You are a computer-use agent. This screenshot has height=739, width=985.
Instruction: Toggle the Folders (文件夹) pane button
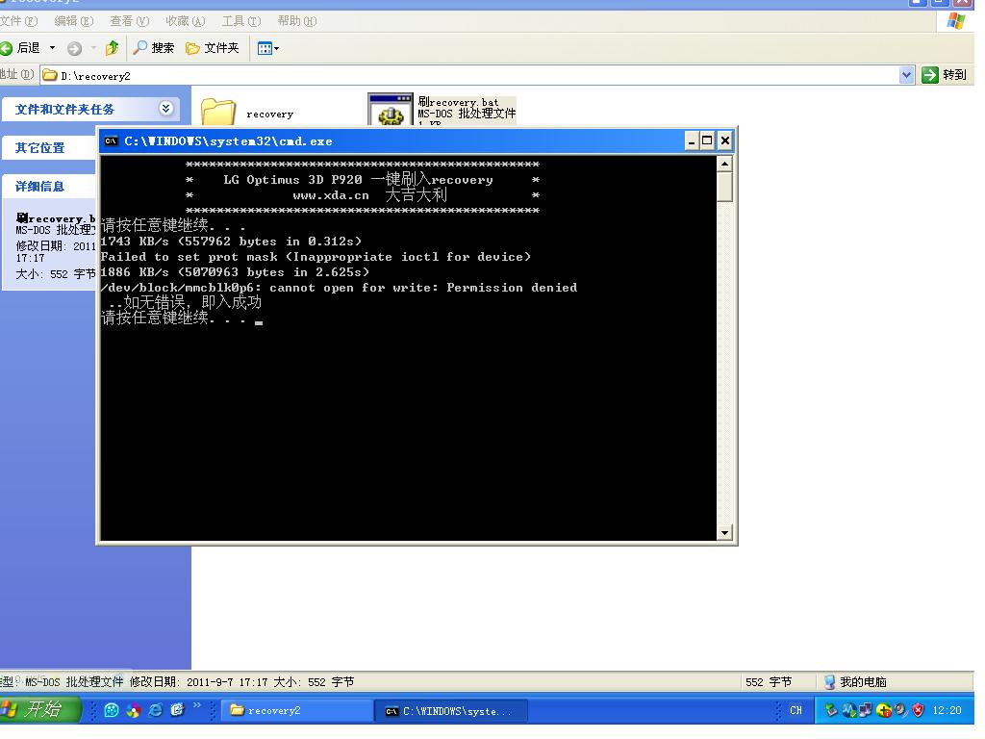click(x=212, y=48)
